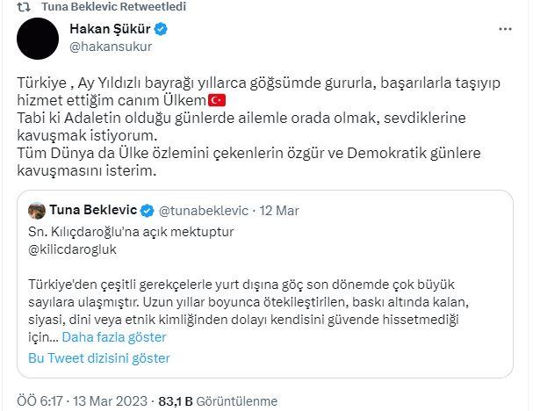Viewport: 533px width, 411px height.
Task: Open the three-dot more options menu
Action: pyautogui.click(x=505, y=29)
